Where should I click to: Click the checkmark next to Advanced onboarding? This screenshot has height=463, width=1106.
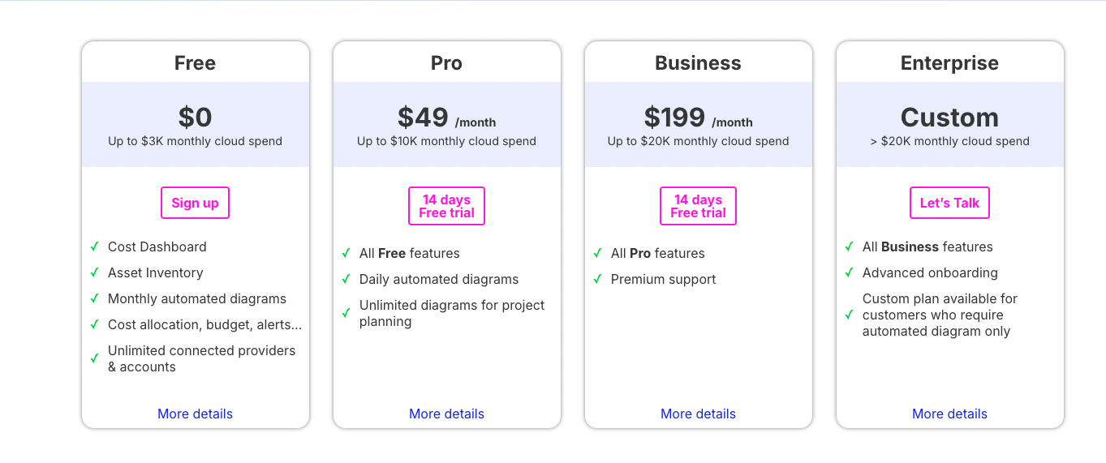pyautogui.click(x=850, y=272)
